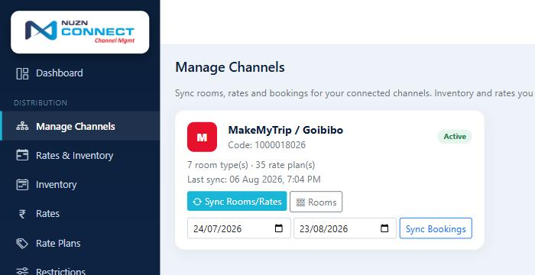
Task: Click the rupee icon beside Rates
Action: click(22, 214)
